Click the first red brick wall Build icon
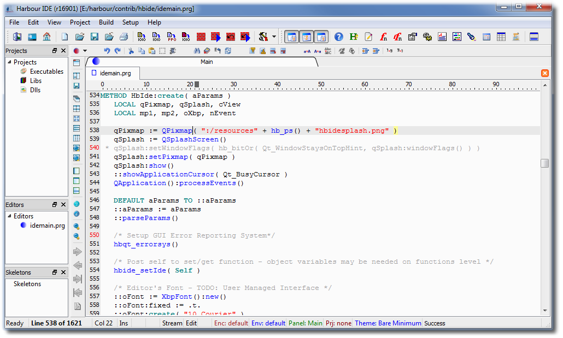This screenshot has width=563, height=338. (x=201, y=37)
